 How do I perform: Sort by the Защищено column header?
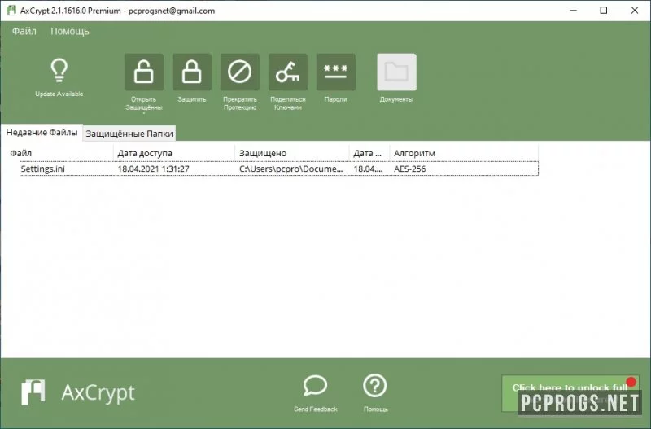pos(292,153)
